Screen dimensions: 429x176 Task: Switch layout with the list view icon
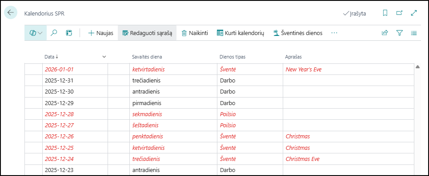pos(414,33)
